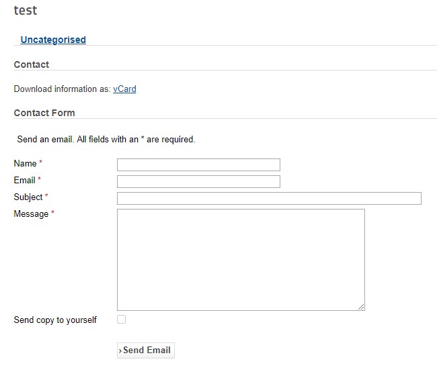Select the wide Subject input field
The height and width of the screenshot is (376, 437).
click(x=269, y=198)
